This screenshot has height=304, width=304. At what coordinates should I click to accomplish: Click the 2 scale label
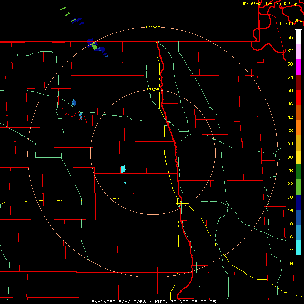292,251
